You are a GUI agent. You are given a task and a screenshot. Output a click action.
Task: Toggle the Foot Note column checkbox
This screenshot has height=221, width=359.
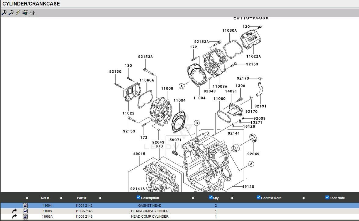tap(327, 198)
